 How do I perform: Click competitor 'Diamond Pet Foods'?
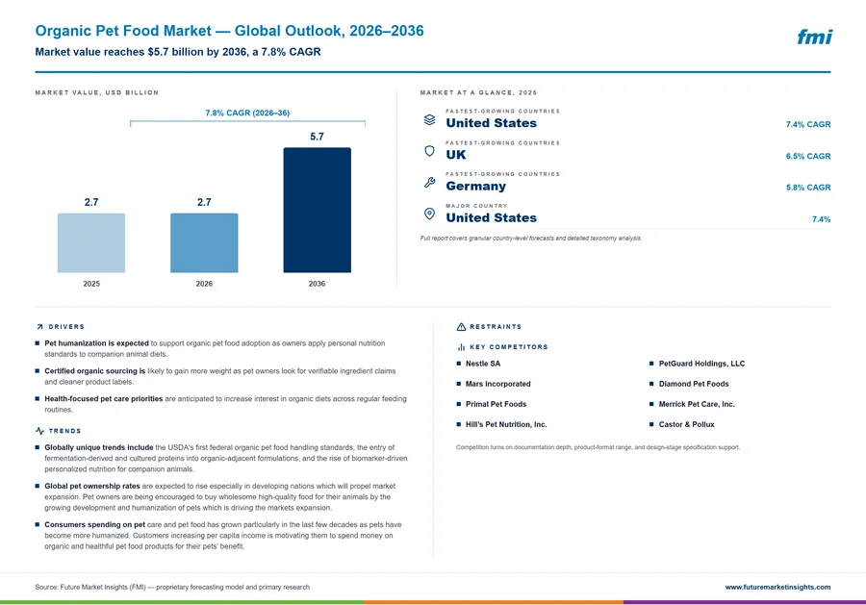pos(694,384)
